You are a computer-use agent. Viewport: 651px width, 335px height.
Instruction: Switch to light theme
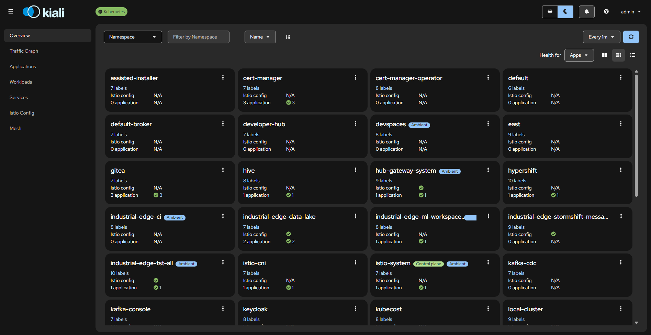coord(550,12)
